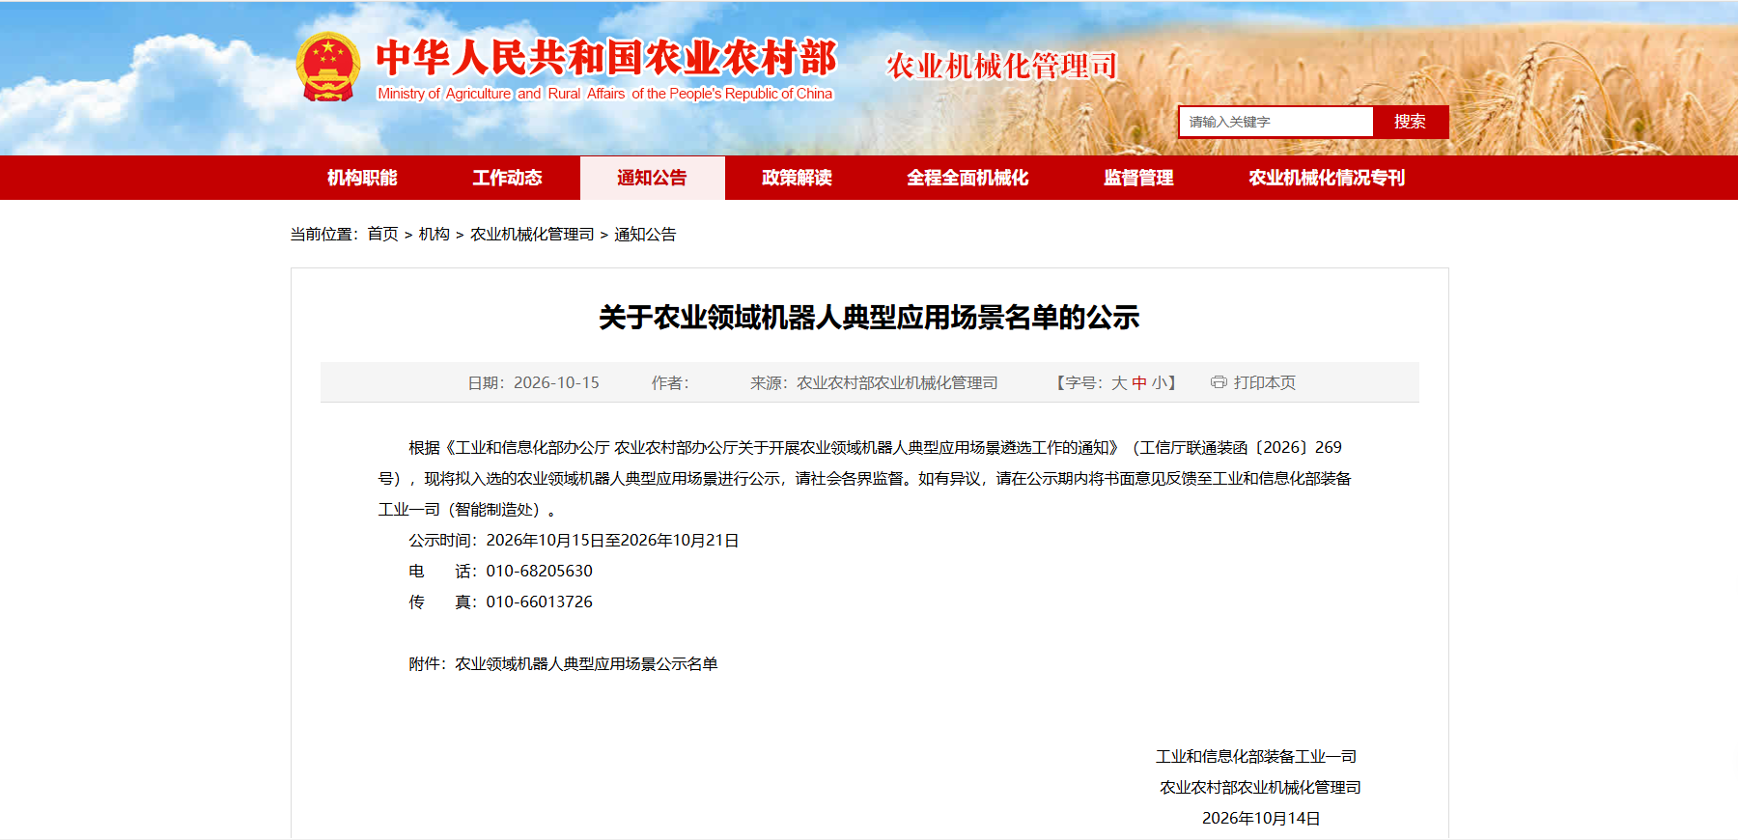Click the 农业机械化管理司 header title

click(x=1001, y=66)
